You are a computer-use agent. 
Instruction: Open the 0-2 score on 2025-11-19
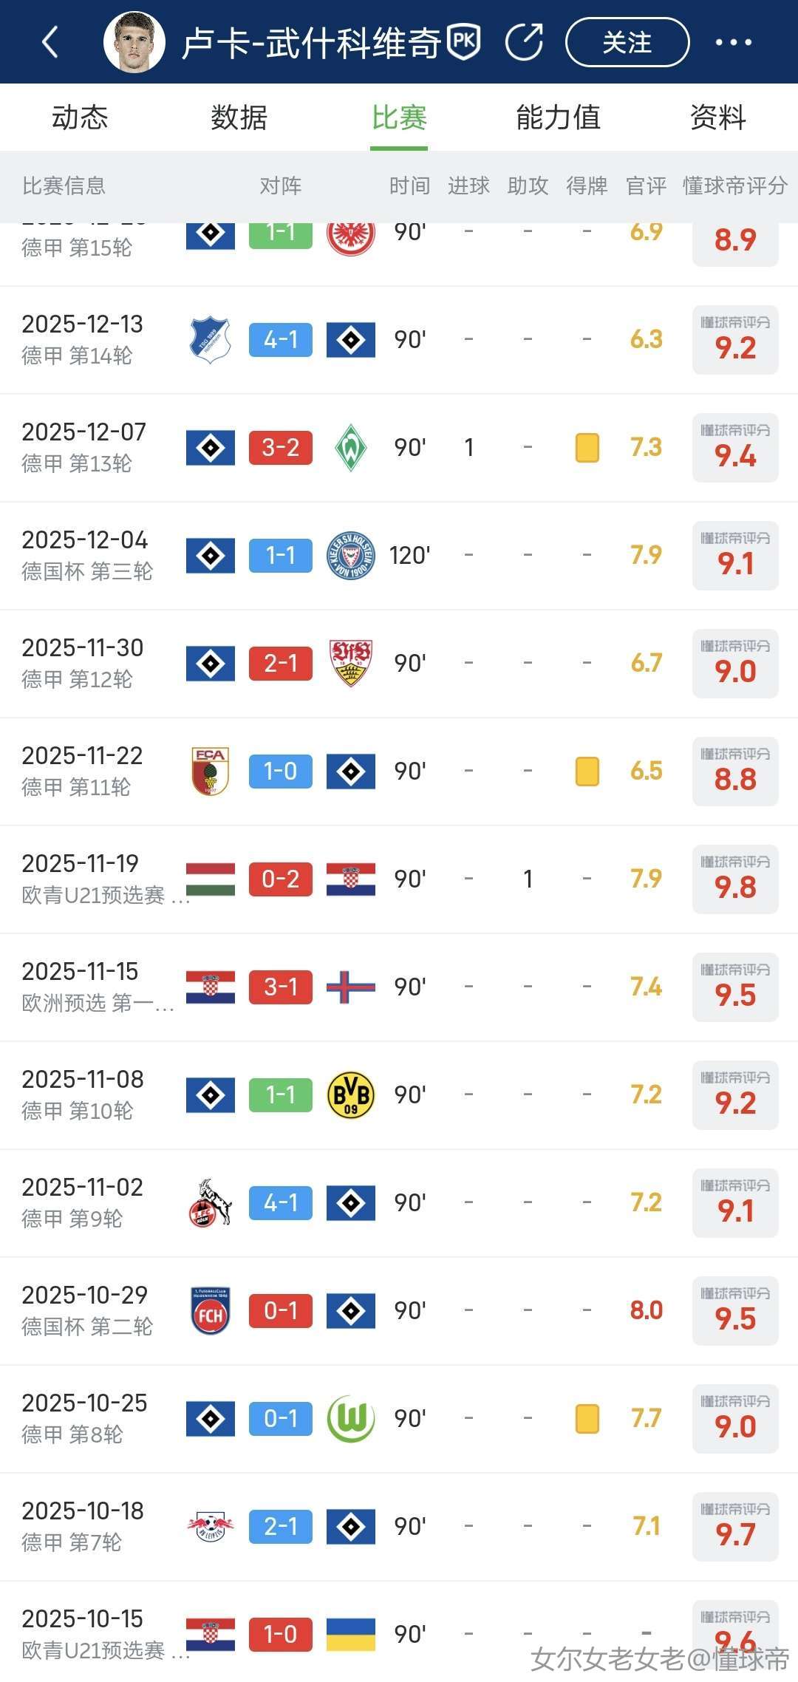click(x=281, y=879)
